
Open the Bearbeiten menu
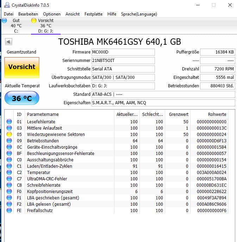(28, 14)
